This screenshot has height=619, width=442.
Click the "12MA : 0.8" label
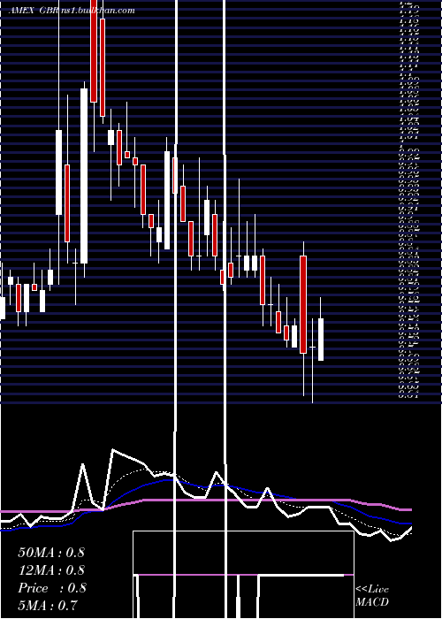(x=51, y=570)
